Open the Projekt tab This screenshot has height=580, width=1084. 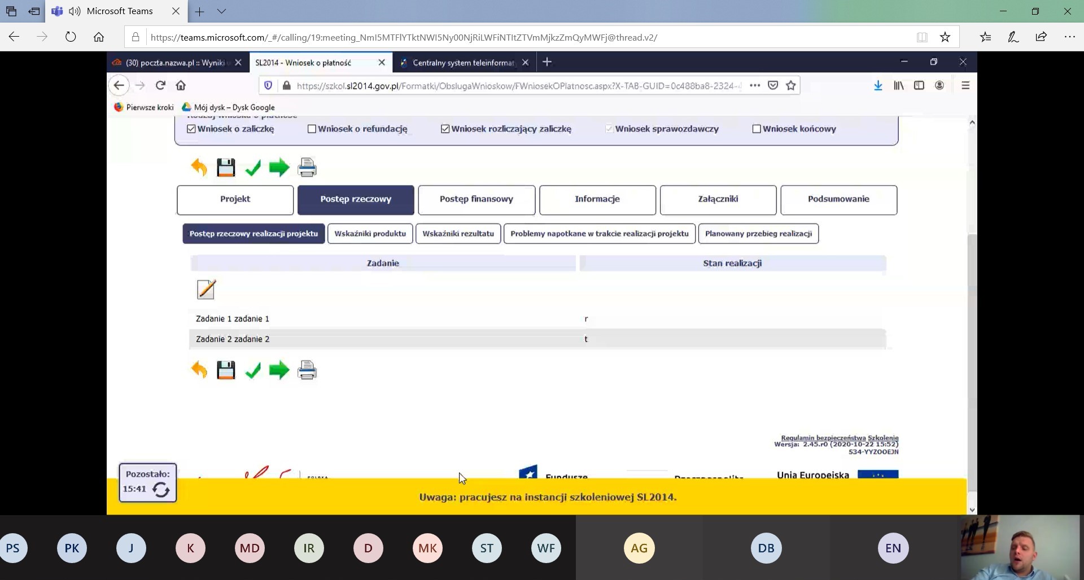click(235, 200)
